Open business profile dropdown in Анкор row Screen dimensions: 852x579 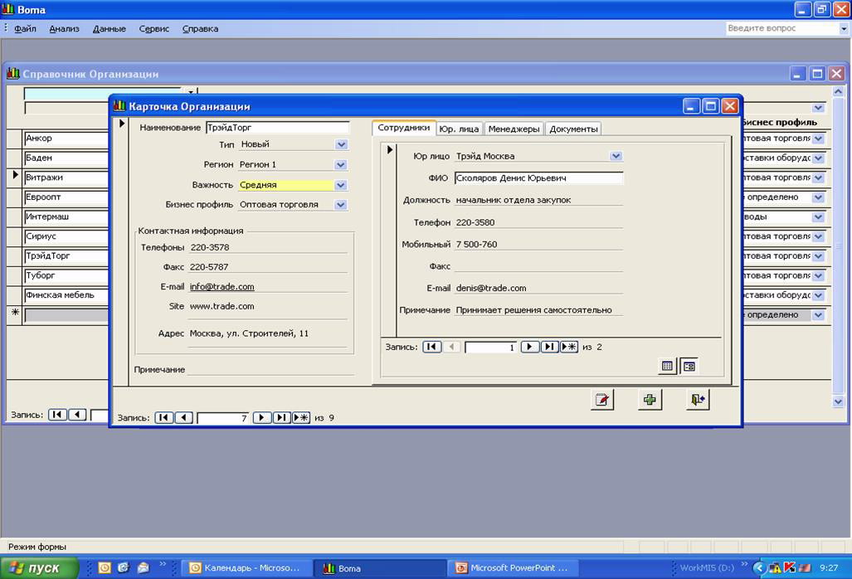click(x=818, y=139)
